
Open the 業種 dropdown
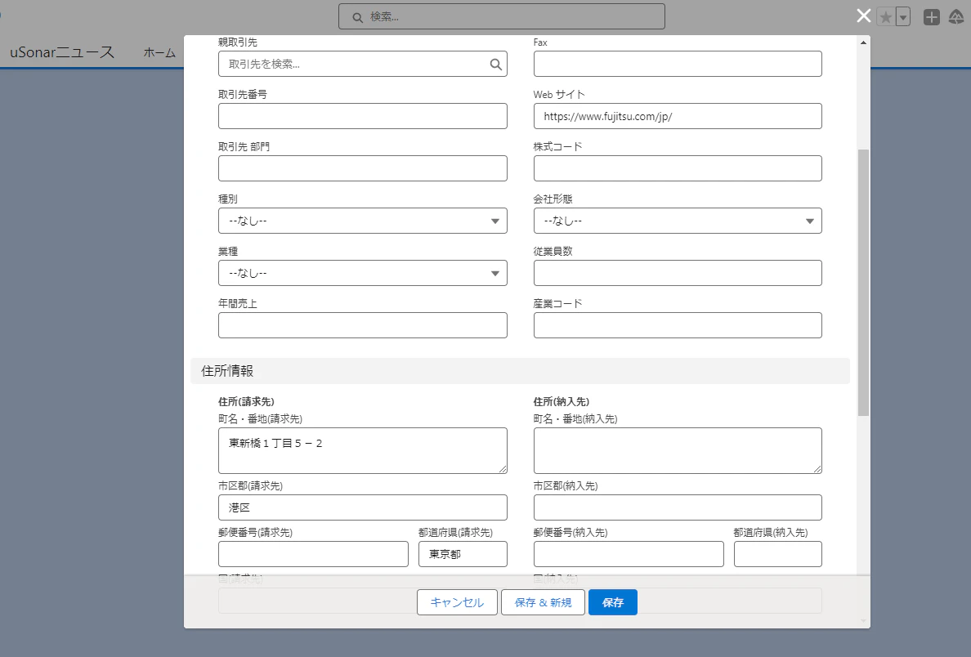[363, 273]
